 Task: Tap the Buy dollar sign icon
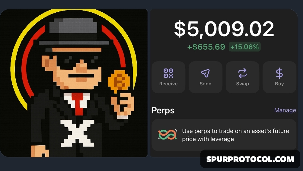pyautogui.click(x=279, y=73)
